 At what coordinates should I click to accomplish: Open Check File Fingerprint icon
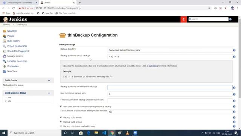pos(5,51)
